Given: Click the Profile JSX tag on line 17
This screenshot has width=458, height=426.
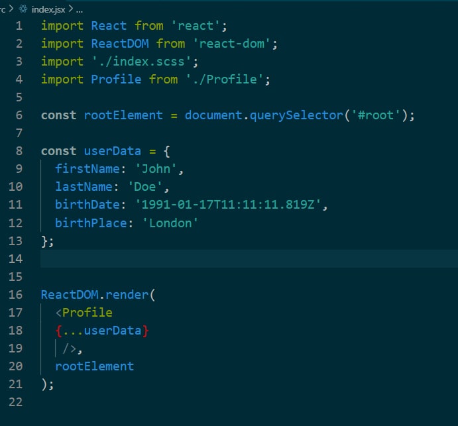Looking at the screenshot, I should [x=87, y=313].
